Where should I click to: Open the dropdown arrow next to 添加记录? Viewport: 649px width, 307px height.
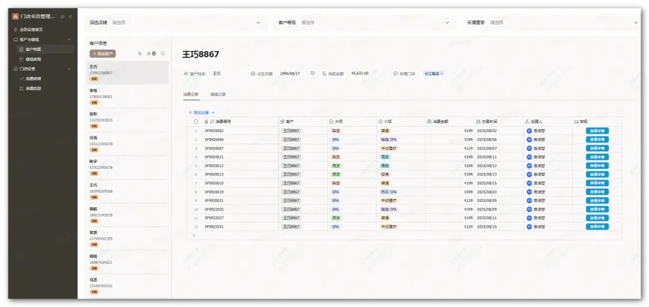[x=213, y=112]
